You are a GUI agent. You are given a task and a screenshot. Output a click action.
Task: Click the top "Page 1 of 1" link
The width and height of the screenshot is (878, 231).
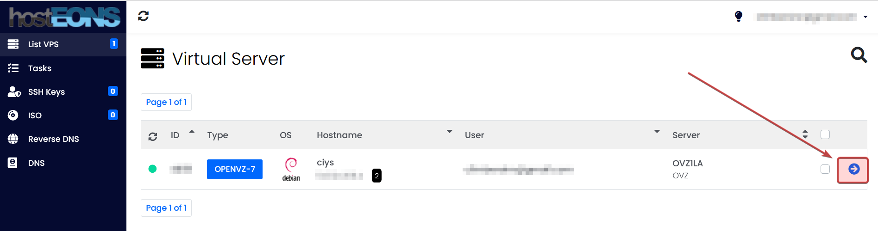tap(166, 102)
